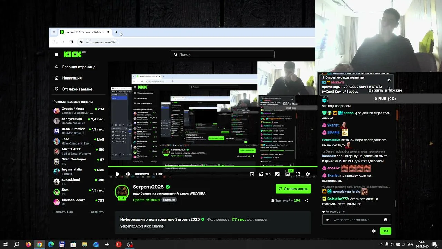The height and width of the screenshot is (249, 442).
Task: Close the Serpens2025 Stream tab
Action: [108, 32]
